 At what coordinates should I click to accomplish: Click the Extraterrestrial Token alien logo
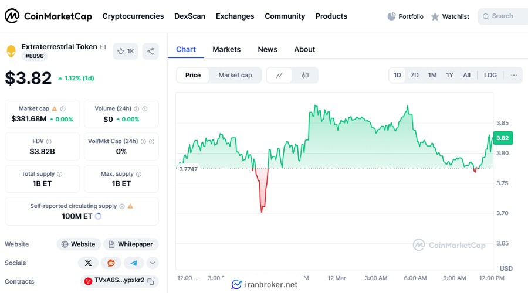11,51
